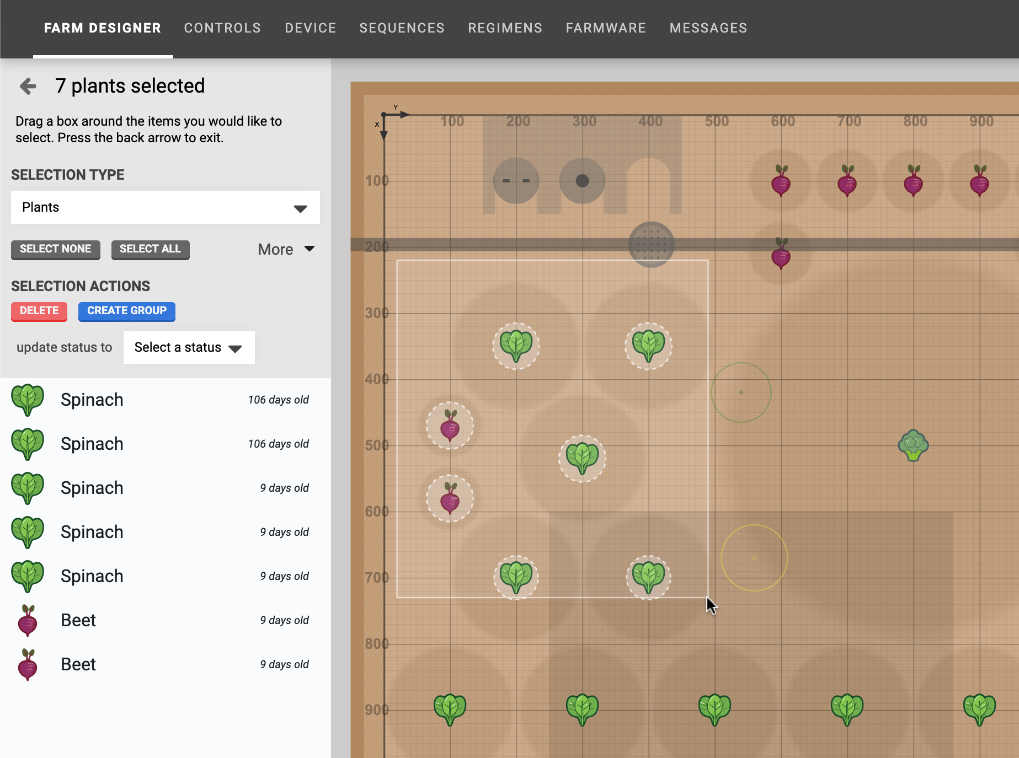
Task: Click the CREATE GROUP button
Action: [126, 311]
